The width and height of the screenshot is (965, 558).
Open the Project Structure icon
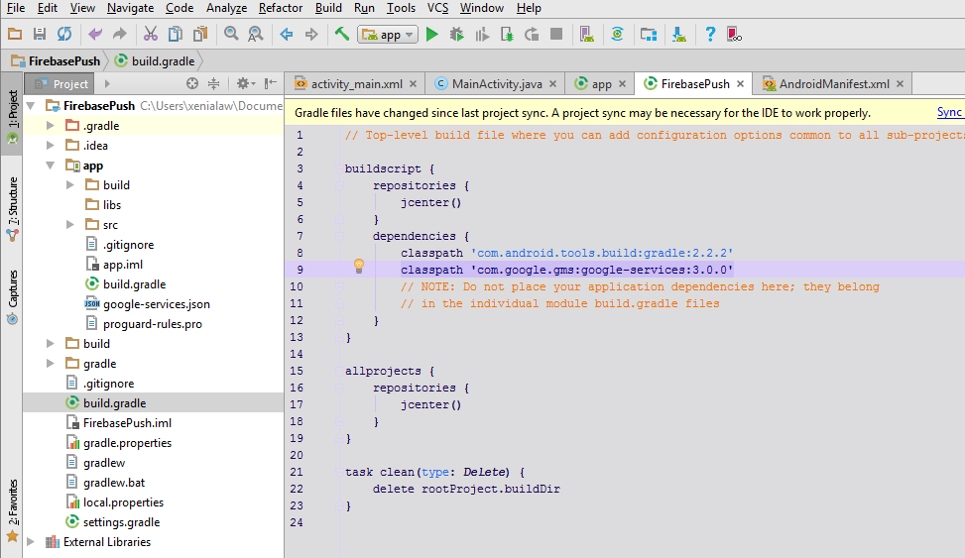click(x=648, y=35)
